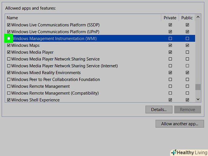The width and height of the screenshot is (208, 156).
Task: Uncheck Public for Windows Live Communications Platform (SSDP)
Action: 187,25
